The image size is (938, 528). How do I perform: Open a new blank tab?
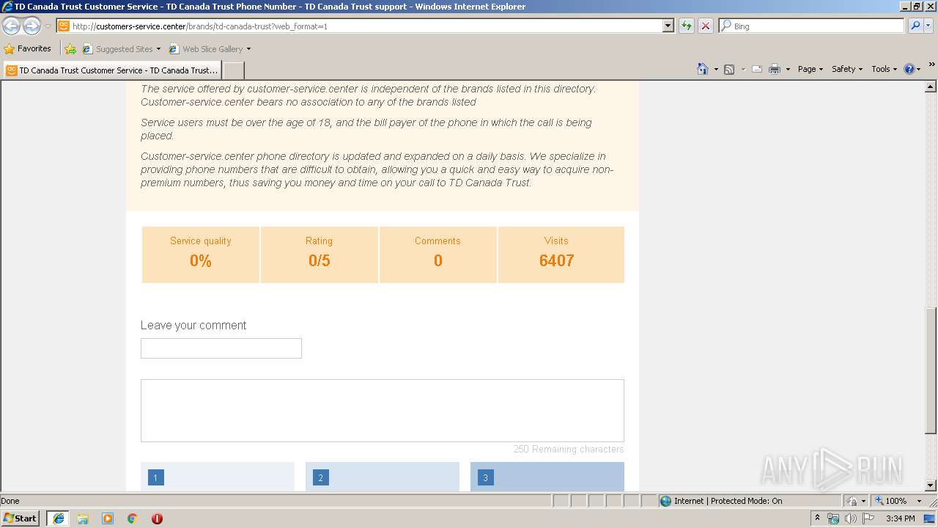[x=233, y=70]
